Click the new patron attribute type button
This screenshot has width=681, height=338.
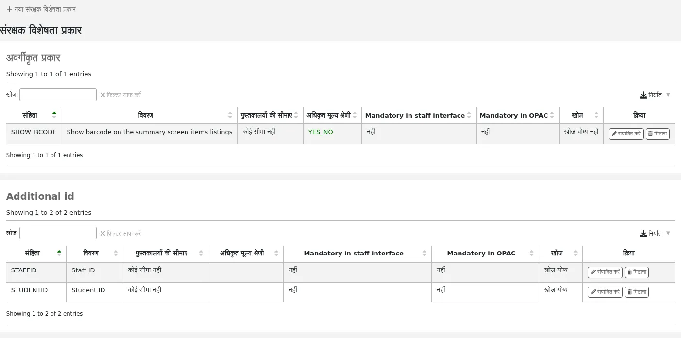pyautogui.click(x=41, y=9)
